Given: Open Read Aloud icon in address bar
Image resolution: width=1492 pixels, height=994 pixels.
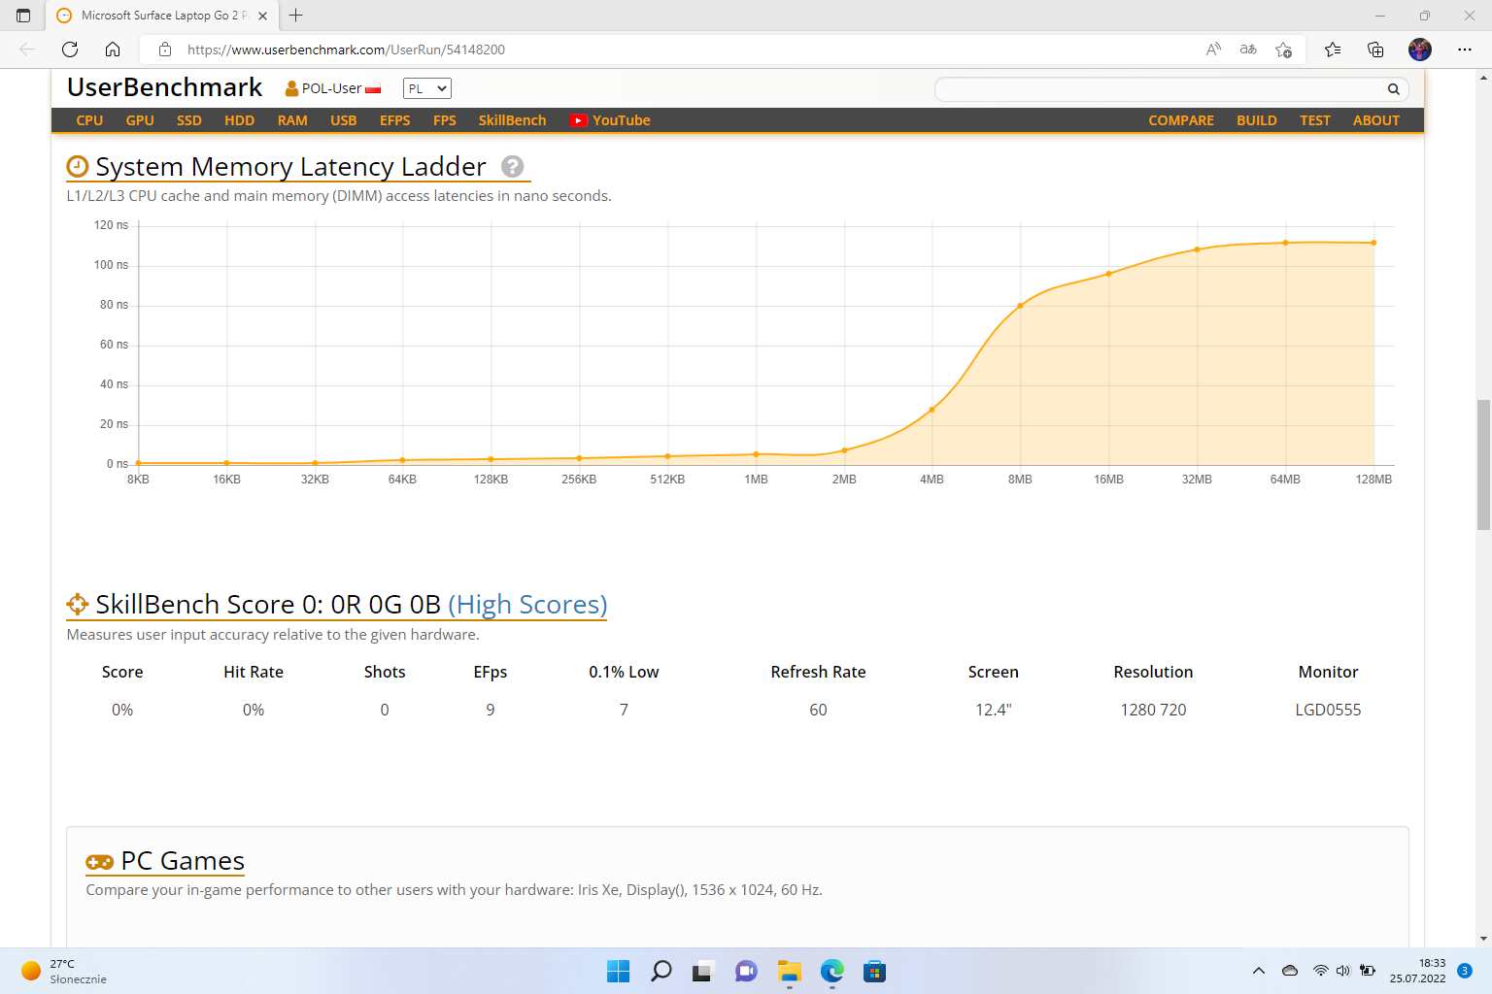Looking at the screenshot, I should click(x=1213, y=50).
